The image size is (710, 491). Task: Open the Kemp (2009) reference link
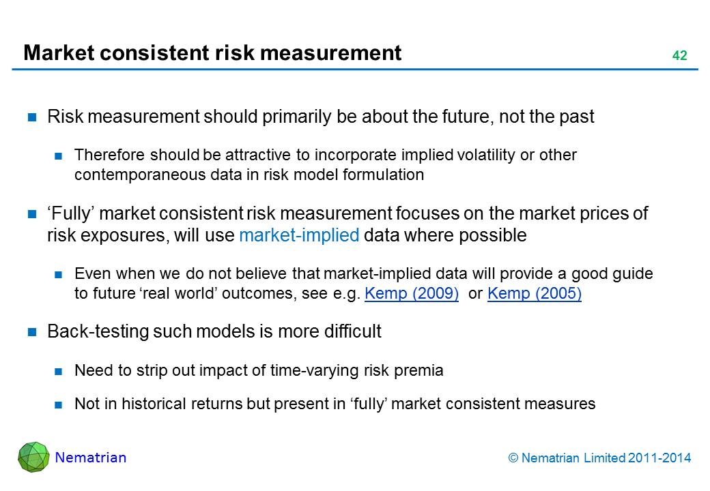point(412,295)
